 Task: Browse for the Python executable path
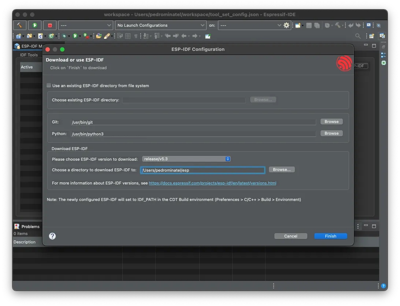(332, 133)
